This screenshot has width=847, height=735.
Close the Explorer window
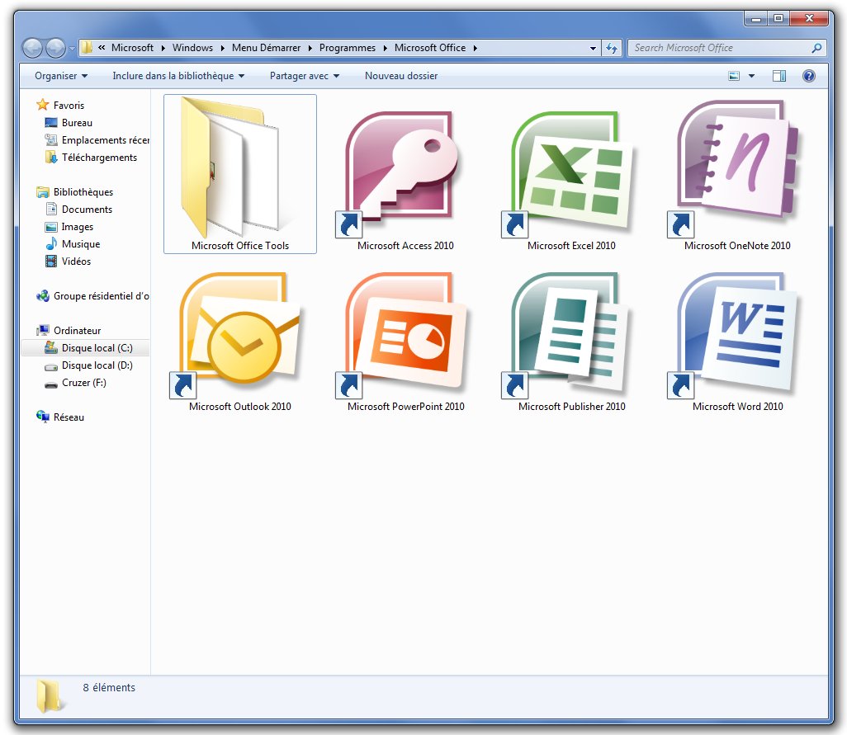click(x=809, y=18)
